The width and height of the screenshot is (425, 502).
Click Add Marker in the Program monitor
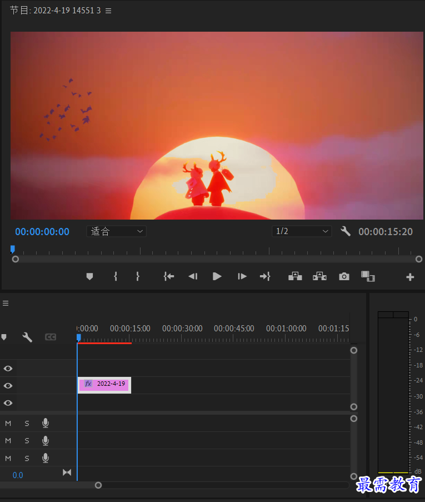click(x=89, y=276)
